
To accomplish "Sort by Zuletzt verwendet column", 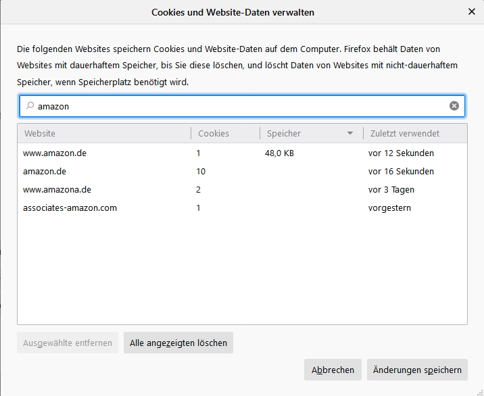I will pyautogui.click(x=415, y=133).
